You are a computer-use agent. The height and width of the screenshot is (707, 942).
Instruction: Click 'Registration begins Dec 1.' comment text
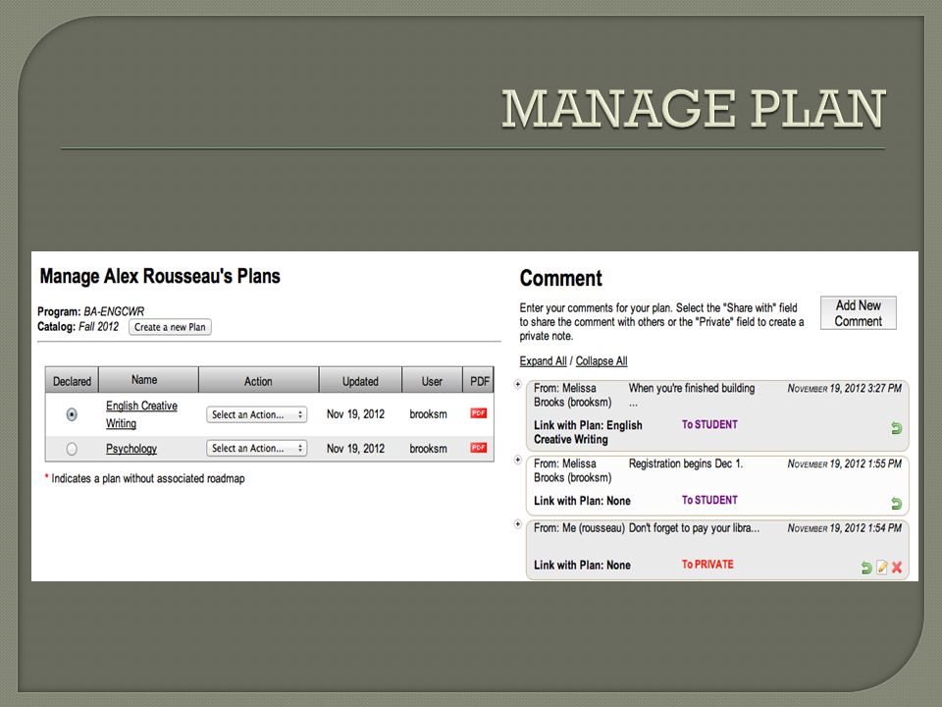686,464
